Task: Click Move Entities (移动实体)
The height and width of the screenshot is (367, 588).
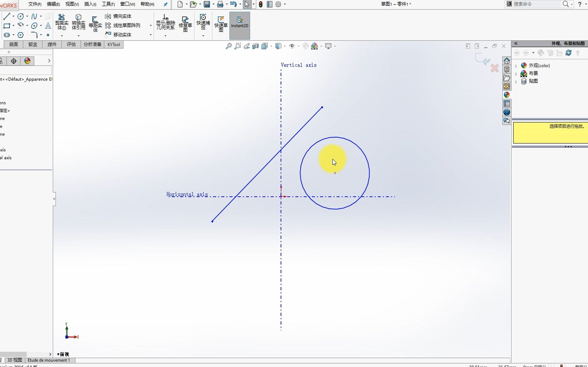Action: (118, 35)
